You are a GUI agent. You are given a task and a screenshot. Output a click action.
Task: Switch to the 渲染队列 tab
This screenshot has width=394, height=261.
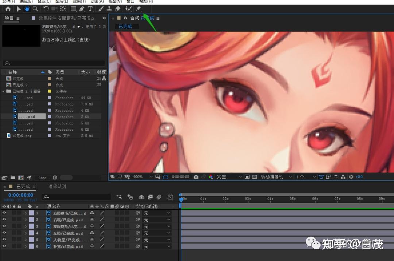[57, 186]
